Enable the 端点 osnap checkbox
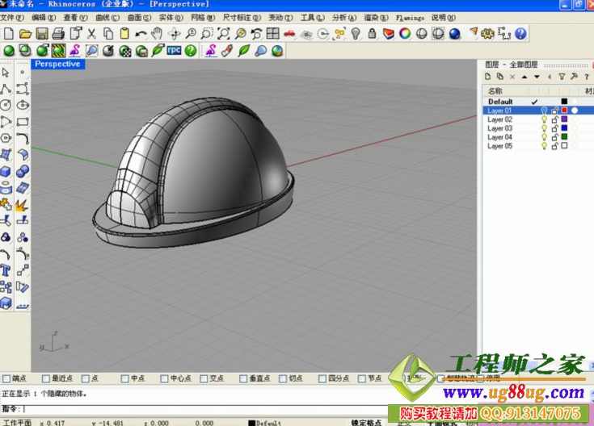The image size is (594, 426). coord(7,378)
